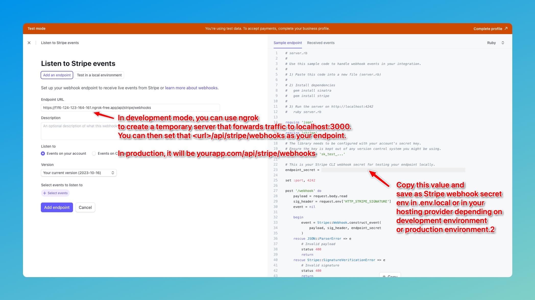Close the Listen to Stripe events panel
This screenshot has height=300, width=535.
(29, 42)
